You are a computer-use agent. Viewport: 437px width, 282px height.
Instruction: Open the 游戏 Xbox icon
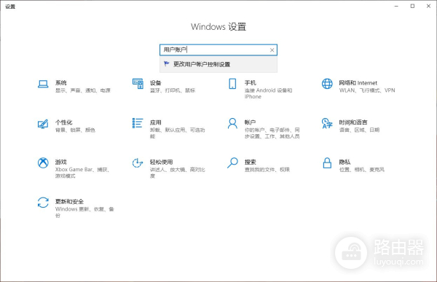43,163
